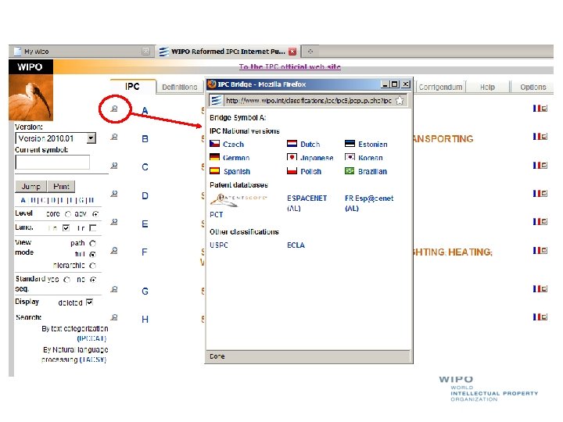Screen dimensions: 563x422
Task: Click the French flag icon in row E
Action: tap(536, 221)
